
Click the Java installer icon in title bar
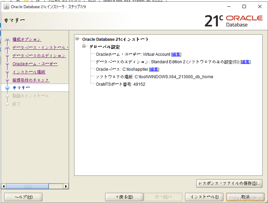coord(6,7)
